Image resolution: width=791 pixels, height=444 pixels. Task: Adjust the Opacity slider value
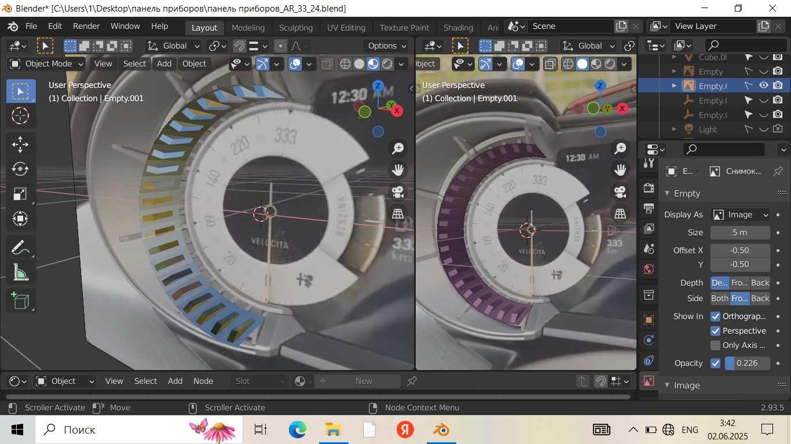pos(747,363)
